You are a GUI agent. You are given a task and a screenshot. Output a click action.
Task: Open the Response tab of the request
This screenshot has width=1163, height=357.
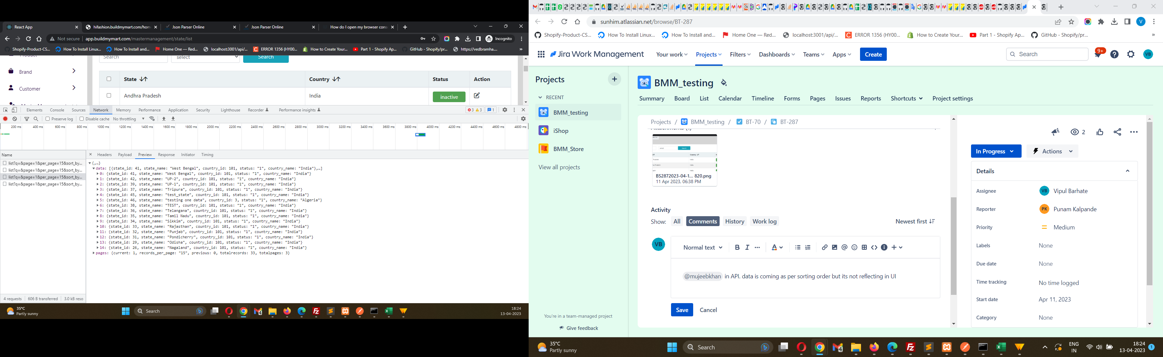pos(166,155)
